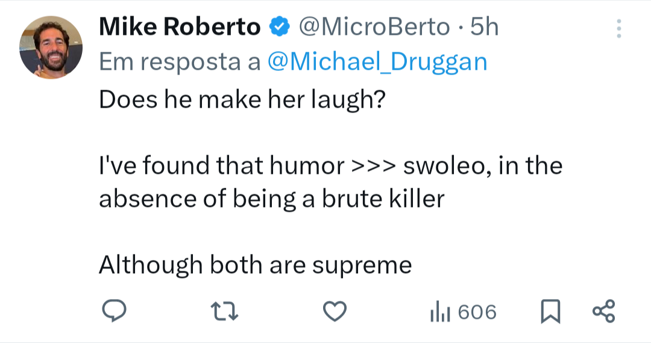Open Mike Roberto's profile picture
Viewport: 651px width, 343px height.
tap(51, 47)
